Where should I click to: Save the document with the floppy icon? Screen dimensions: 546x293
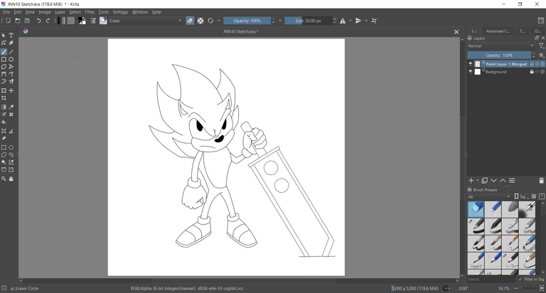(27, 21)
